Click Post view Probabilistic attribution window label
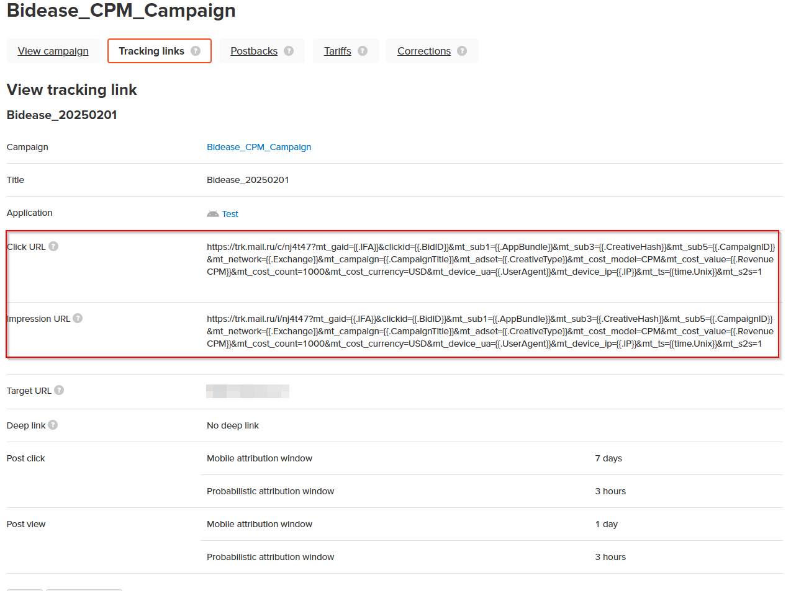 tap(271, 557)
